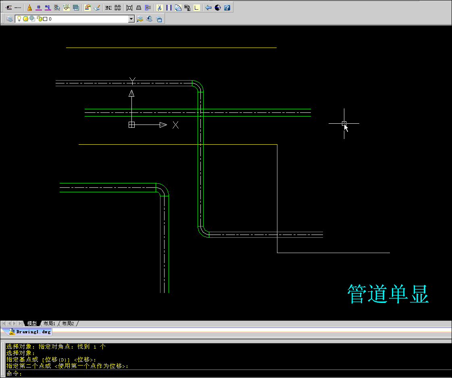The width and height of the screenshot is (452, 378).
Task: Click layer name 0 in combo box
Action: click(x=50, y=19)
